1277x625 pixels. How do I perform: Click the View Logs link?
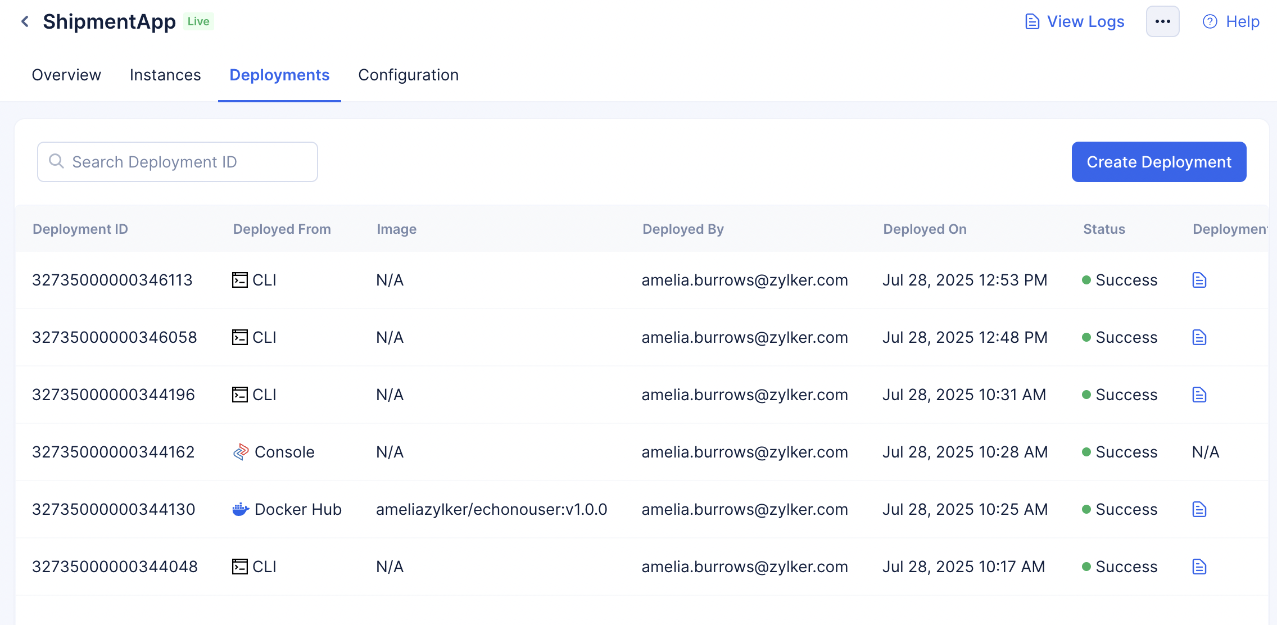click(1085, 21)
